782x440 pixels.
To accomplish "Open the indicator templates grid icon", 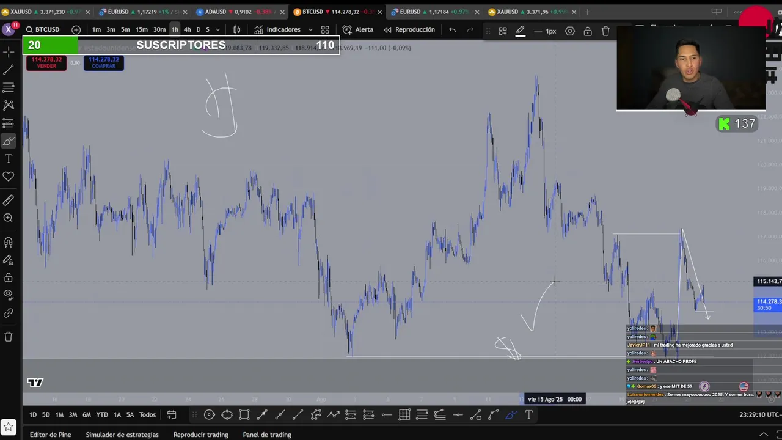I will 325,29.
